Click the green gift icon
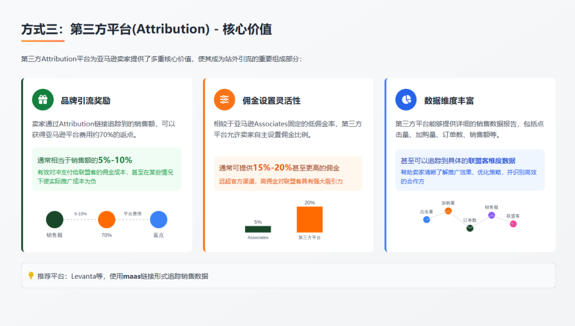Screen dimensions: 575x326 pyautogui.click(x=43, y=99)
